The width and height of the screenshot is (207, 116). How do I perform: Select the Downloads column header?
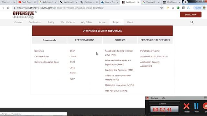click(49, 40)
